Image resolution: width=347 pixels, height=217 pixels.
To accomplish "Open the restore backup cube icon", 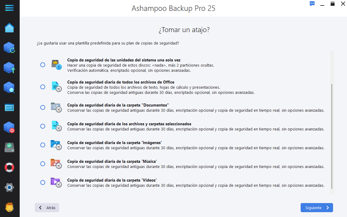I will [9, 48].
